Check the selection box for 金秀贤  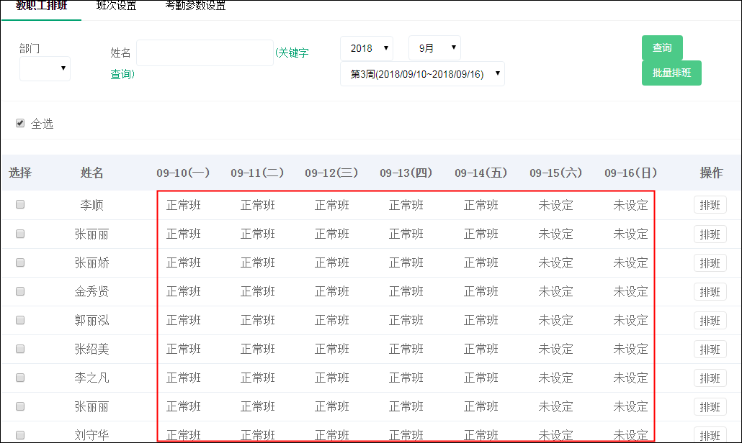(x=19, y=291)
